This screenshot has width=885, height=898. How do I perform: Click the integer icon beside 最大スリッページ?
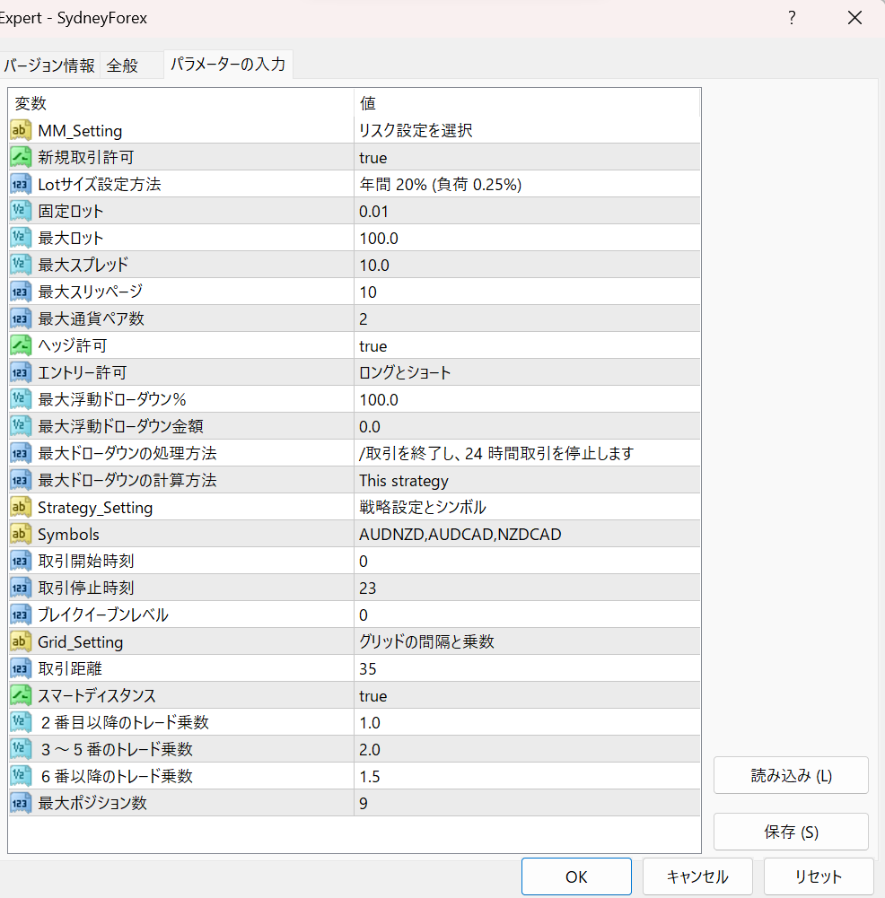tap(20, 292)
